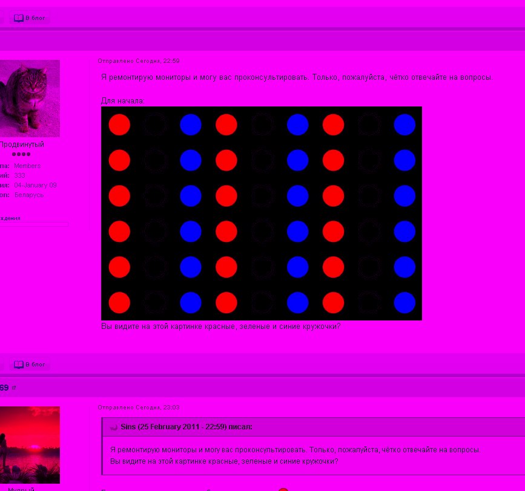Click the open-book icon beside the top «В блог» button
The height and width of the screenshot is (491, 525).
18,18
